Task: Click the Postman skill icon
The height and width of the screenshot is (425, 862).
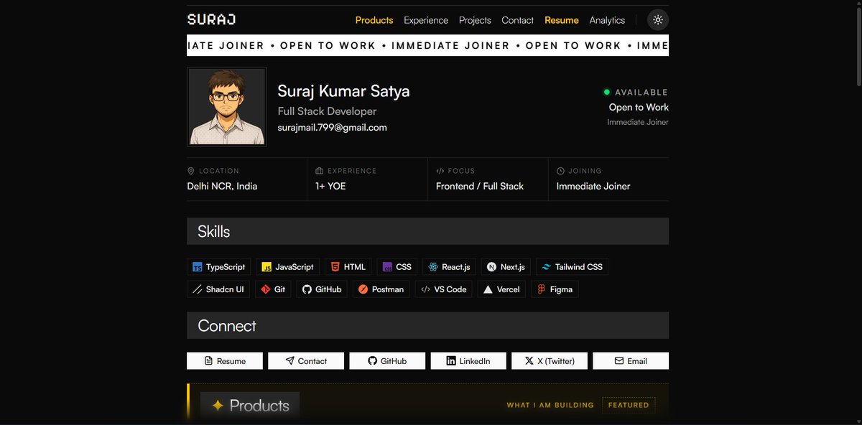Action: click(x=363, y=289)
